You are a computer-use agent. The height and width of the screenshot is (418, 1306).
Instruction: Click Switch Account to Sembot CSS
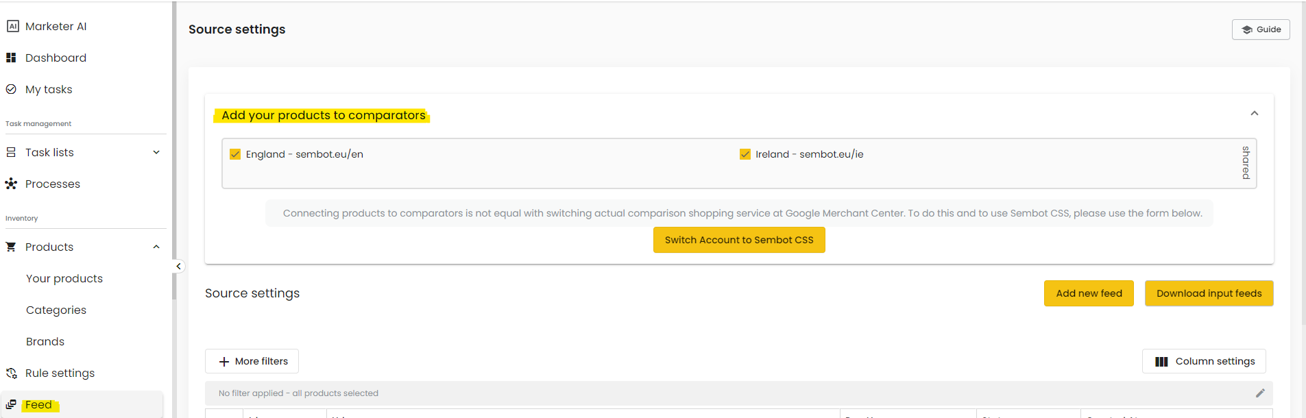(x=739, y=240)
